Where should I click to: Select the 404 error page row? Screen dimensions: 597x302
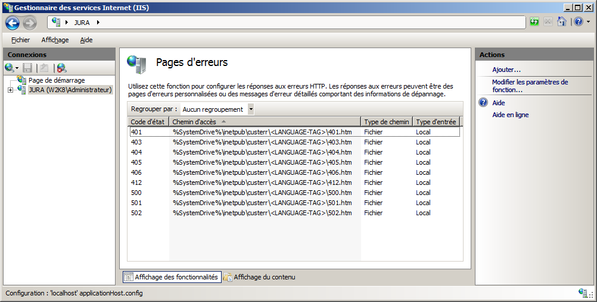(x=262, y=152)
